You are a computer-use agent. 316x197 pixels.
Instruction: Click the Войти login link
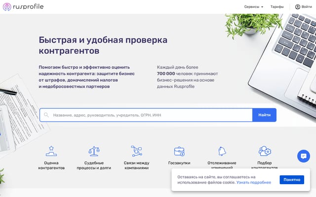(x=307, y=7)
